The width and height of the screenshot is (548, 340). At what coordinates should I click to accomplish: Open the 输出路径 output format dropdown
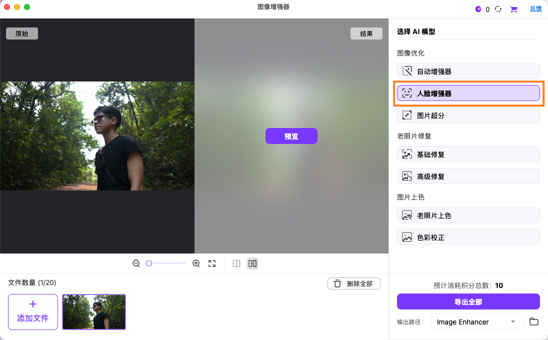click(x=476, y=321)
